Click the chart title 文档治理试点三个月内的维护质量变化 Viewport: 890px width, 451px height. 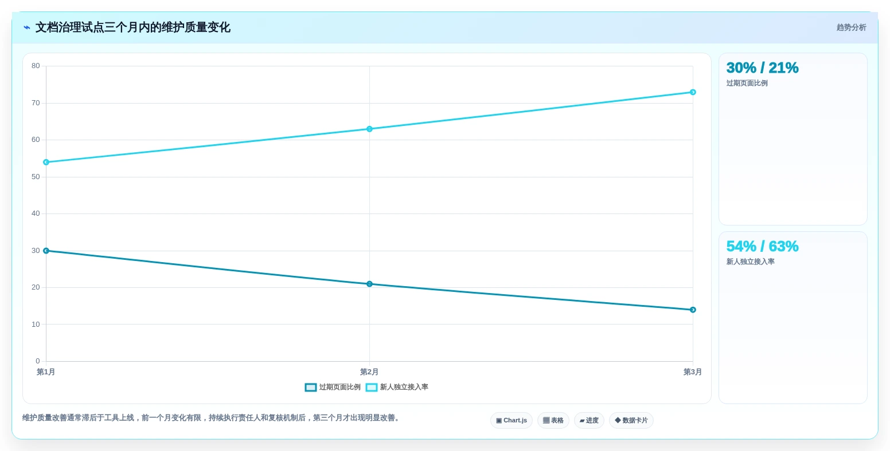(132, 27)
